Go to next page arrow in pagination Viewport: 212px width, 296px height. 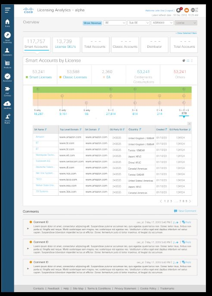[190, 201]
